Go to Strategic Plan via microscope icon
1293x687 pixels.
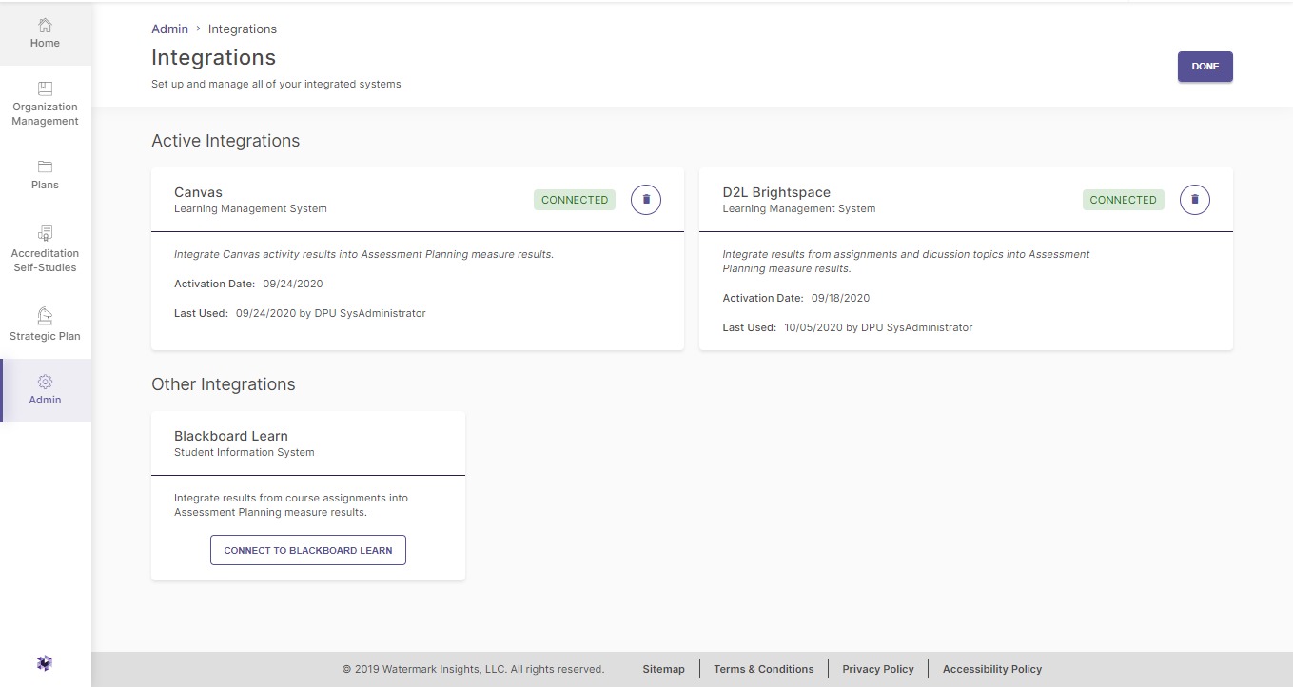click(x=45, y=316)
